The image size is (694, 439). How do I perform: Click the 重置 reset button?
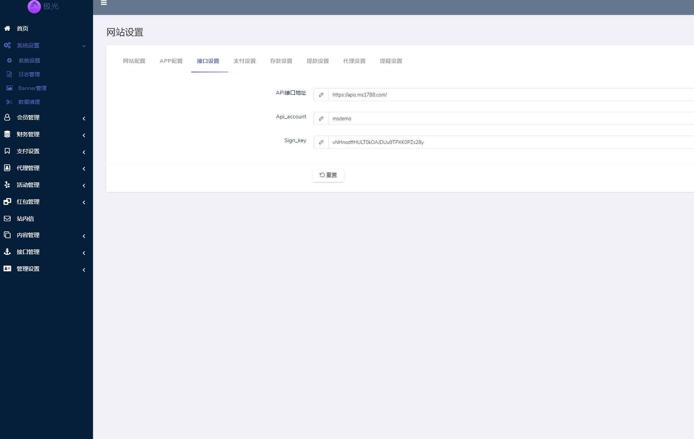328,175
